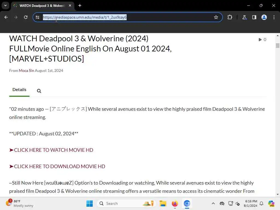Click the page vertical scrollbar thumb
The height and width of the screenshot is (210, 280).
pyautogui.click(x=277, y=46)
